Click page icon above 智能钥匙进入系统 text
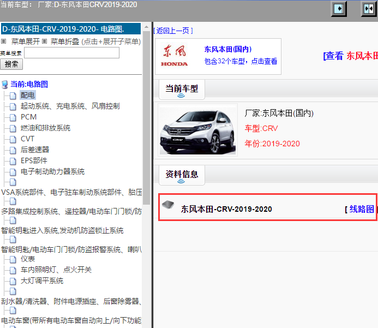This screenshot has width=378, height=328. point(13,220)
